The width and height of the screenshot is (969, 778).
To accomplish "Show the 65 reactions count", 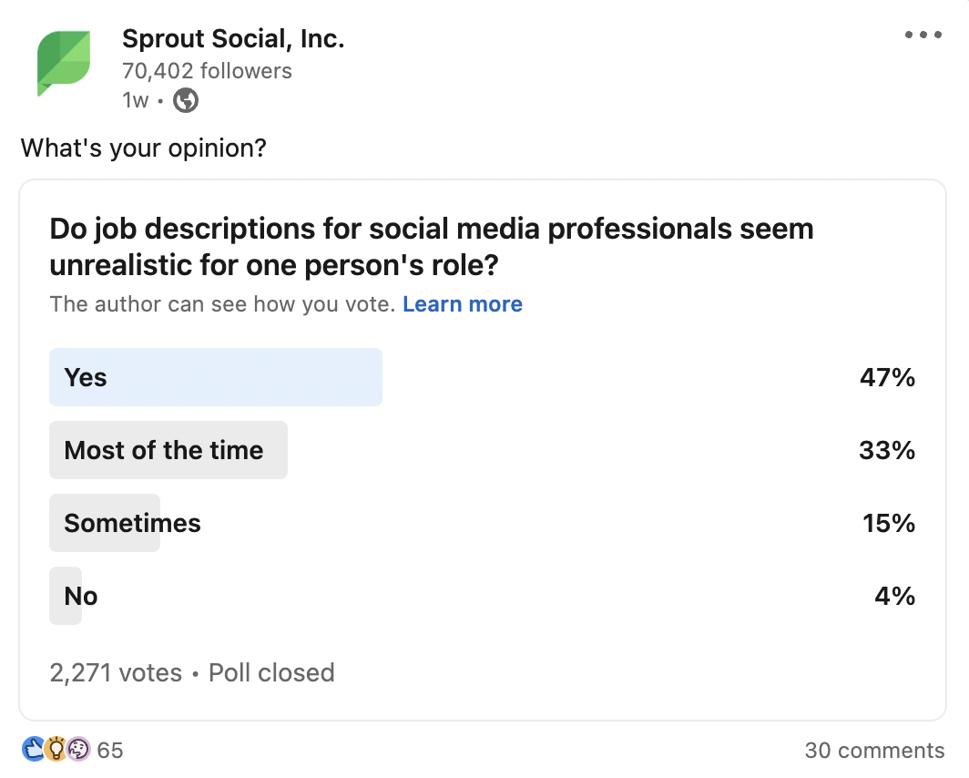I will 110,751.
